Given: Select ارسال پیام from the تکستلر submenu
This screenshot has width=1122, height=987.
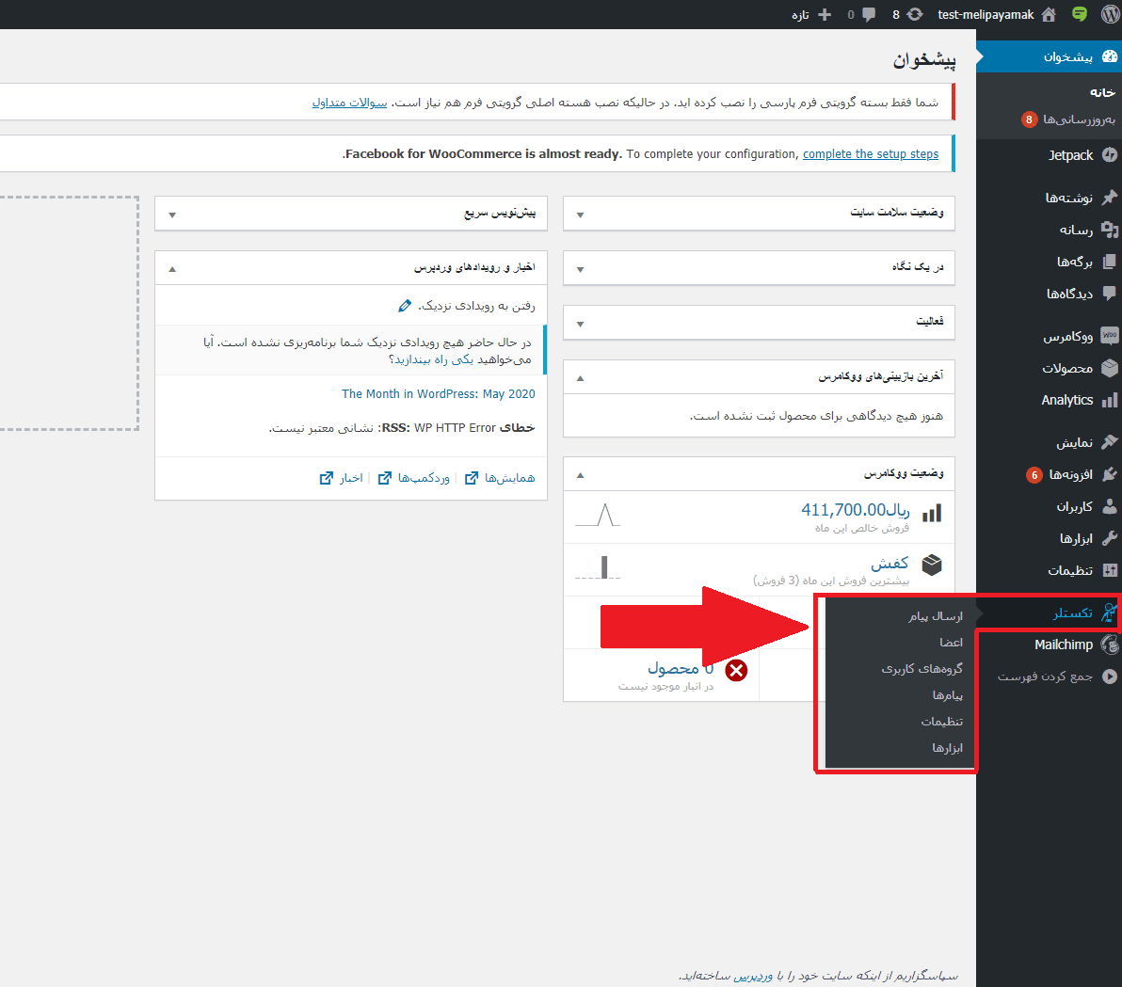Looking at the screenshot, I should click(936, 615).
